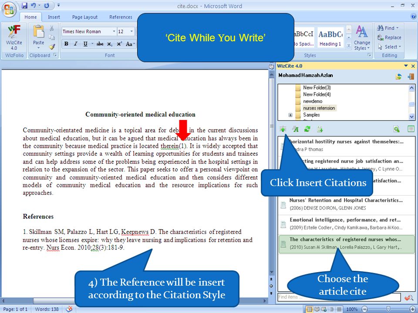Image resolution: width=418 pixels, height=313 pixels.
Task: Open the Clipboard dialog launcher
Action: [55, 55]
